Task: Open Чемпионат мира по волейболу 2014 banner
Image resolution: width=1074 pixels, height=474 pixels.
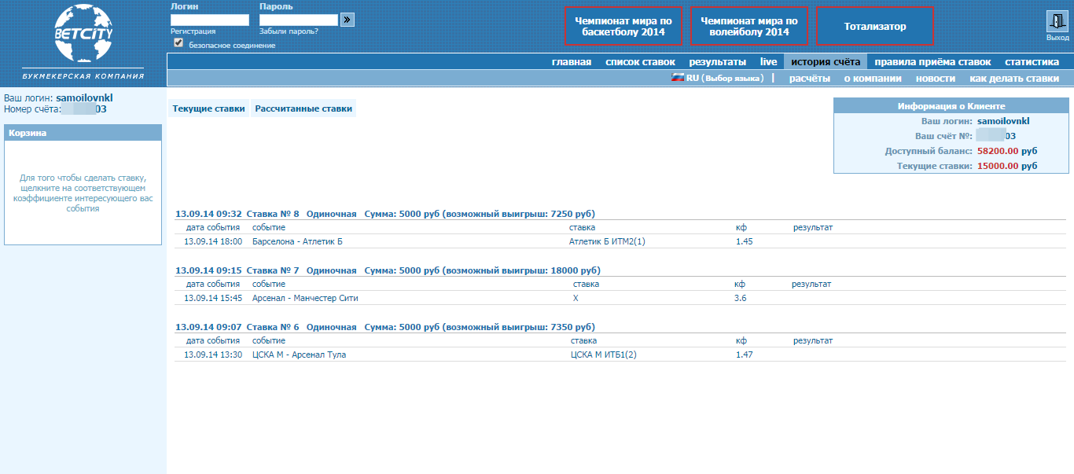Action: point(749,26)
